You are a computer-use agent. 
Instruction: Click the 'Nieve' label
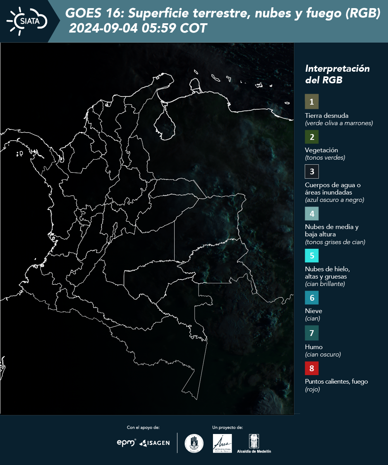point(314,311)
